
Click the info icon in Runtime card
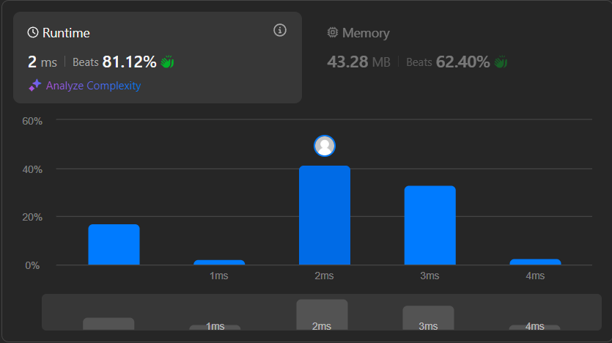pyautogui.click(x=279, y=30)
